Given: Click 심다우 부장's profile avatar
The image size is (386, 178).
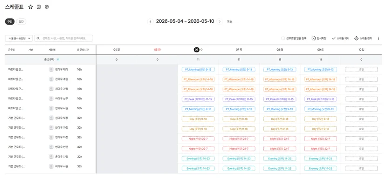Looking at the screenshot, I should (51, 118).
